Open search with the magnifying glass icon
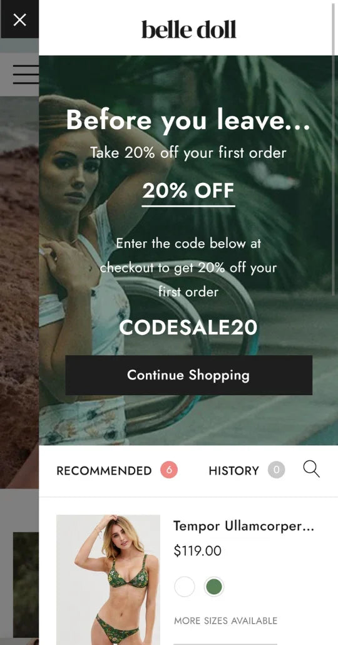The height and width of the screenshot is (645, 338). point(311,470)
